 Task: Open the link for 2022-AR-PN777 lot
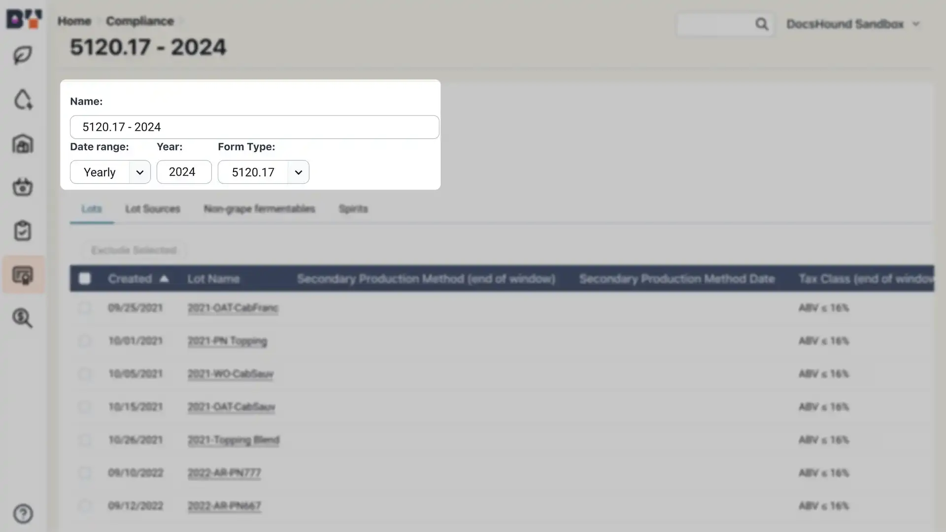[224, 473]
